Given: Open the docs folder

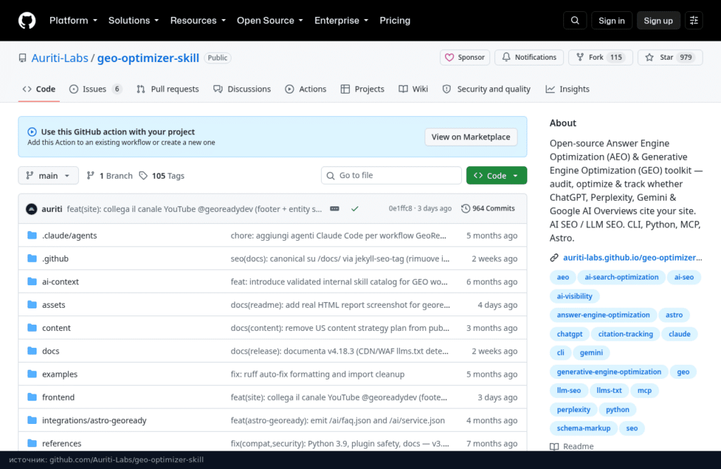Looking at the screenshot, I should tap(51, 351).
